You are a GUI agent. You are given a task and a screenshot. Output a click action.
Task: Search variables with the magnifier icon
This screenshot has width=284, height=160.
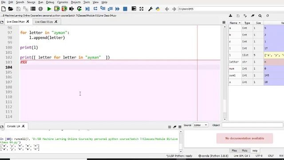pos(260,16)
